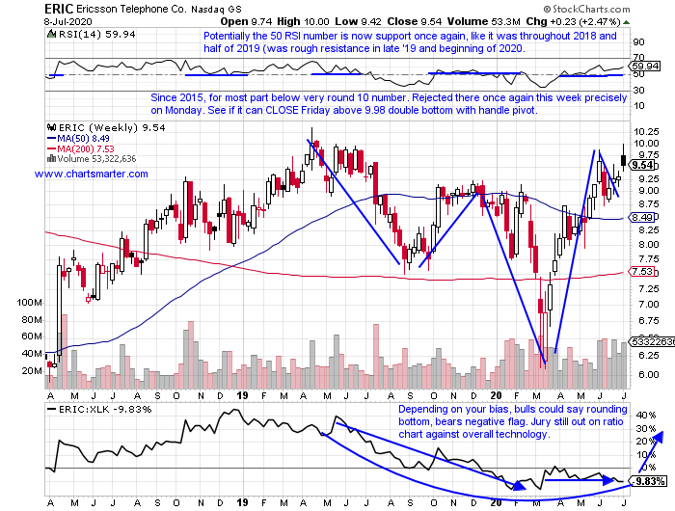
Task: Click the '20' year marker on price axis
Action: pyautogui.click(x=496, y=395)
